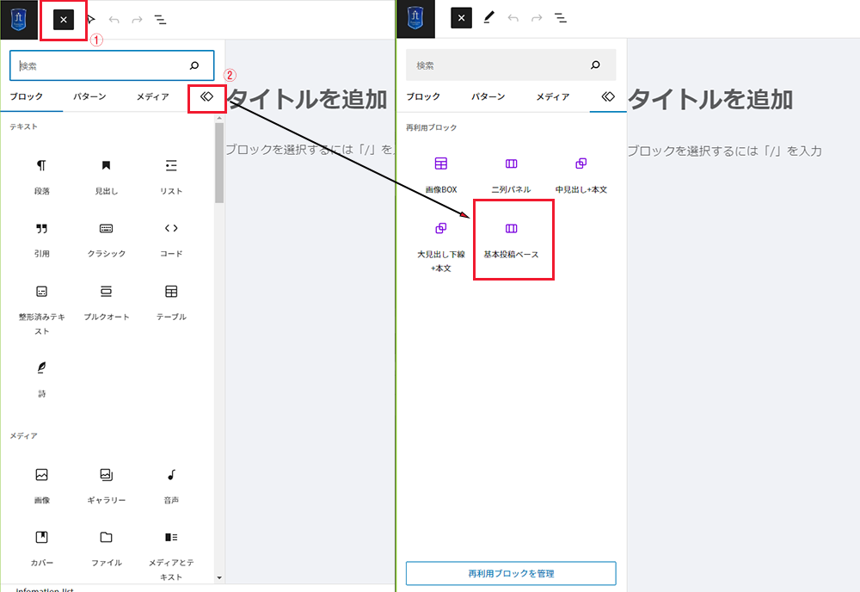
Task: Redo change in right editor
Action: coord(537,18)
